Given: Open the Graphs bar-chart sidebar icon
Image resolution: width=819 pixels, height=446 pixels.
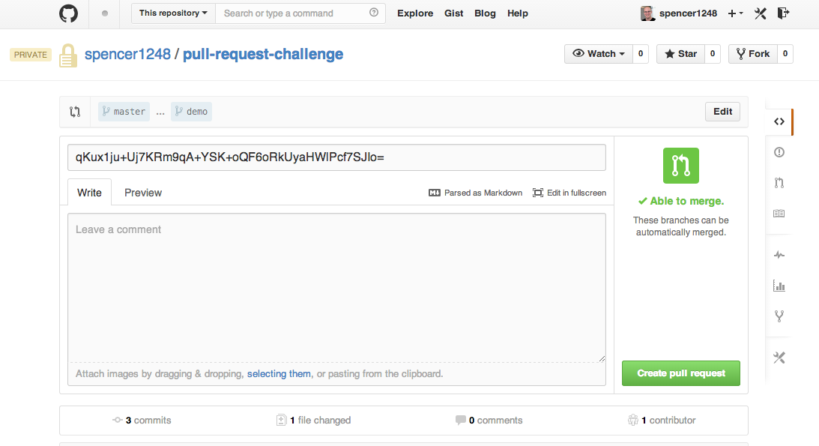Looking at the screenshot, I should point(779,286).
